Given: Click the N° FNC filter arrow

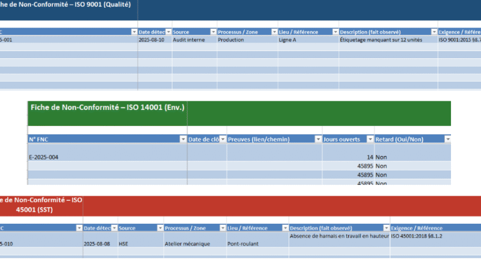Looking at the screenshot, I should pos(183,139).
